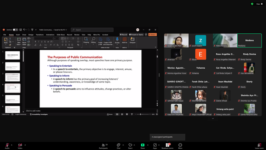Screen dimensions: 266x150
Task: Switch to the Animations tab
Action: pos(50,35)
